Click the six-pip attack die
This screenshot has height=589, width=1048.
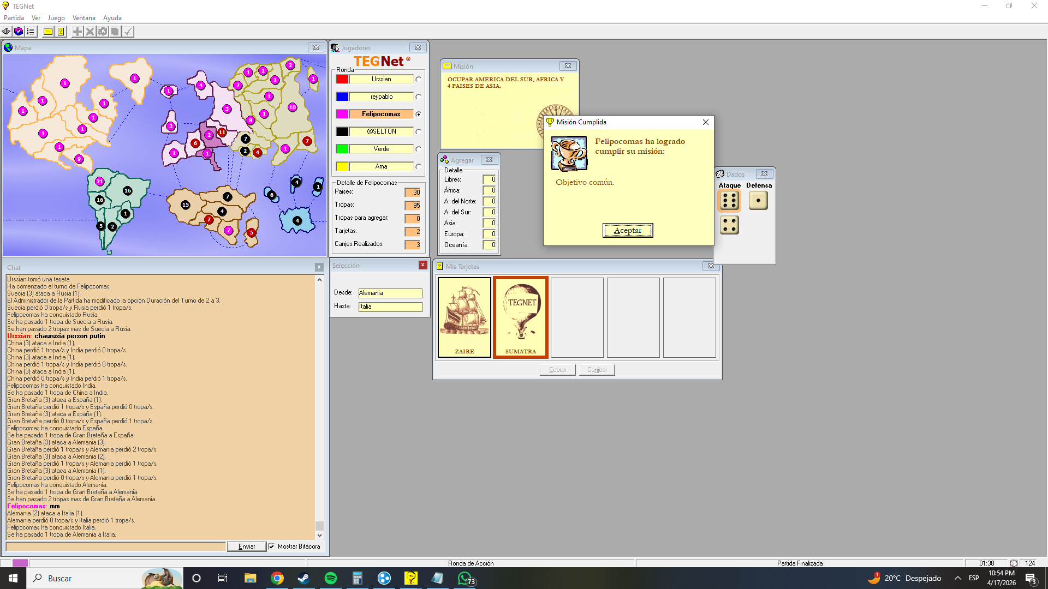point(729,201)
